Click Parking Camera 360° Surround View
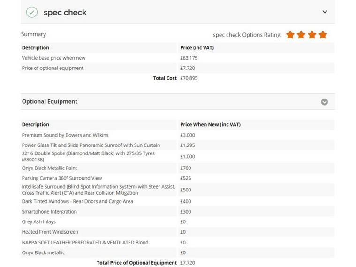The image size is (356, 267). 61,178
